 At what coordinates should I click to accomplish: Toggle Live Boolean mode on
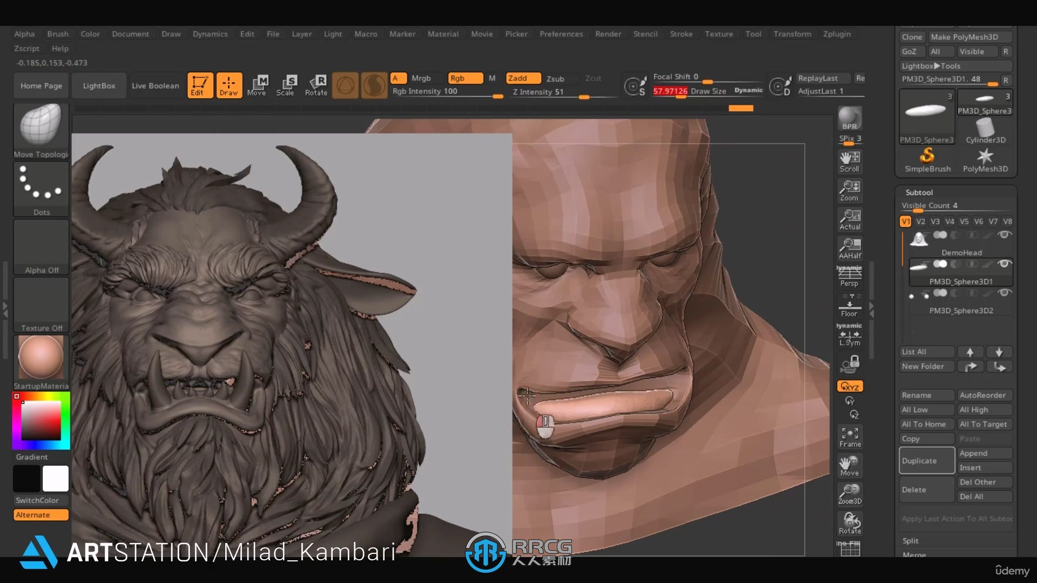pos(155,85)
